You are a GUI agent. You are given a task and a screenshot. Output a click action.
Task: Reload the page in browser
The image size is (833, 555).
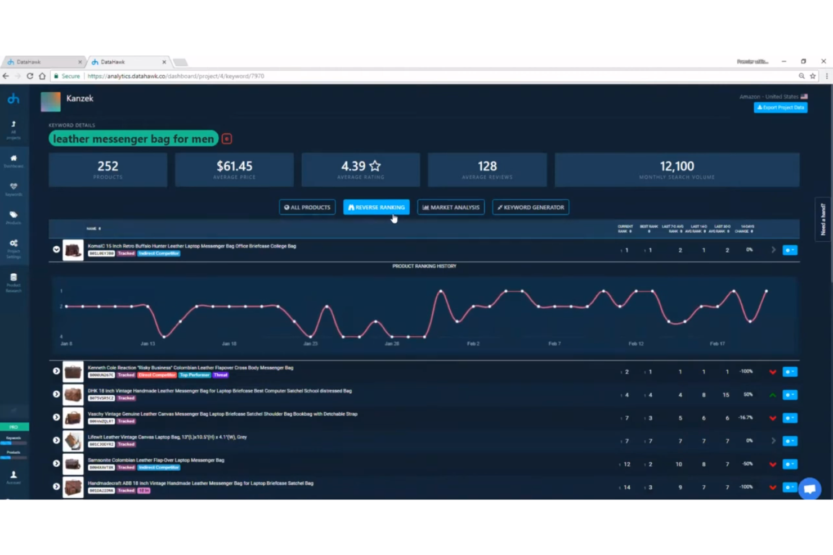pos(30,76)
